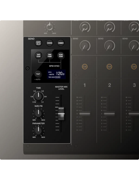Toggle the CUE button for channel 2
The image size is (139, 180).
(109, 67)
